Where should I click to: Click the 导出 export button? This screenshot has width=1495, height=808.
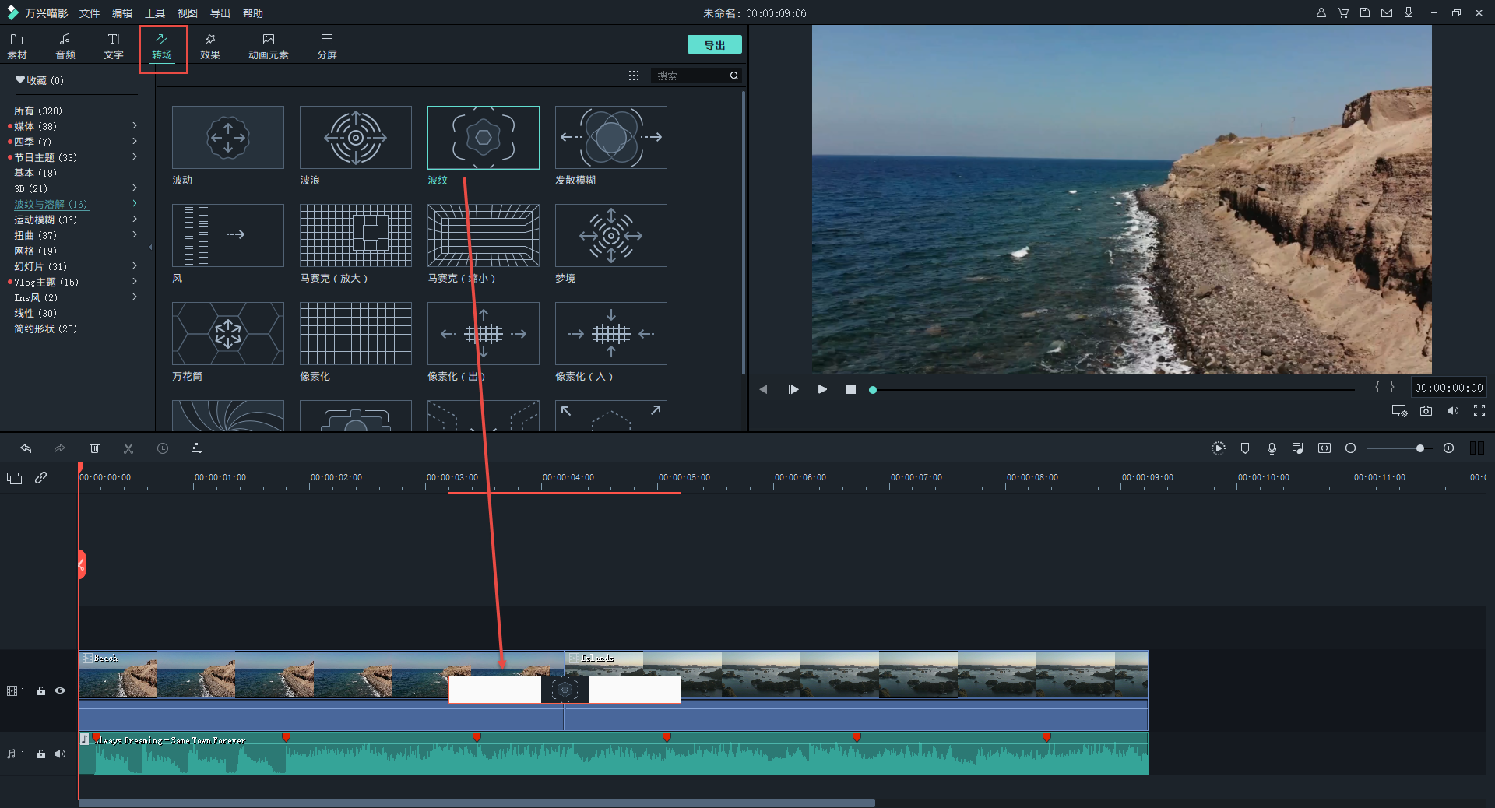click(x=715, y=45)
